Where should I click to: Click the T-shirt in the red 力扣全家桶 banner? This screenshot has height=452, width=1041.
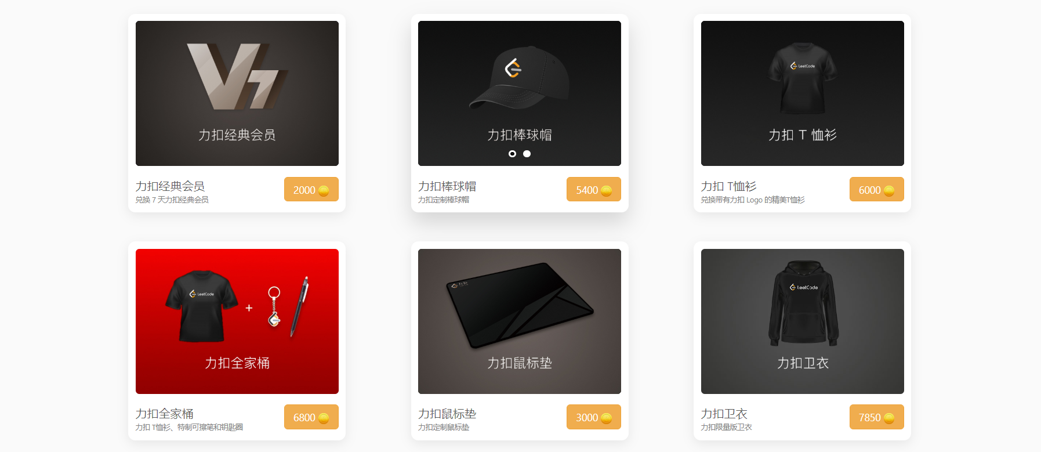(x=201, y=306)
